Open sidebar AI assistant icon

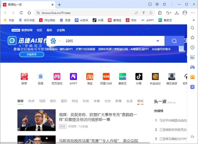(192, 57)
